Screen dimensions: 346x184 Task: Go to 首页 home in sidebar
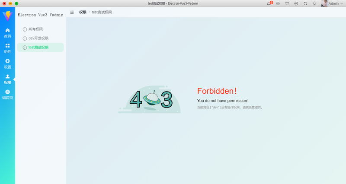[7, 33]
